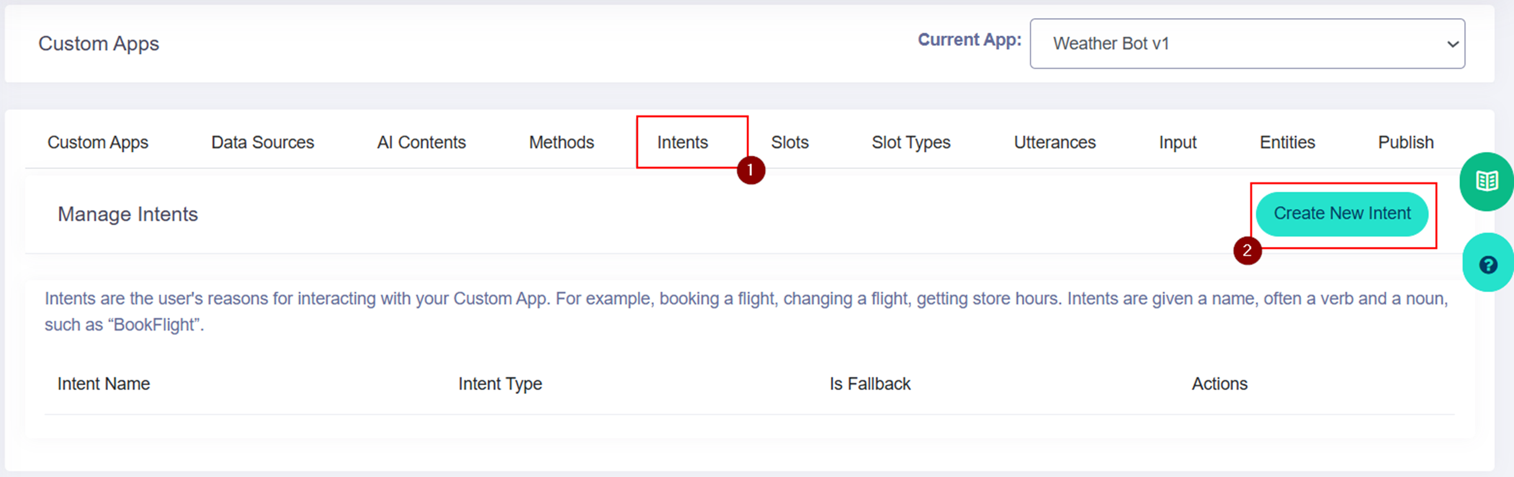Navigate to the Entities tab

[x=1287, y=143]
